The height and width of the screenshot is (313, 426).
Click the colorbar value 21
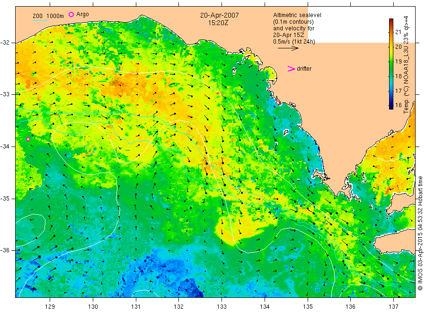point(398,32)
